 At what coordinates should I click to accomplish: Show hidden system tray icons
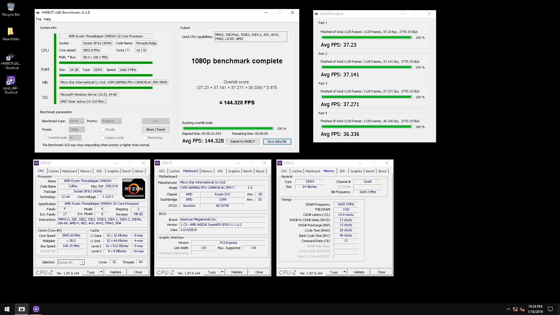tap(508, 309)
